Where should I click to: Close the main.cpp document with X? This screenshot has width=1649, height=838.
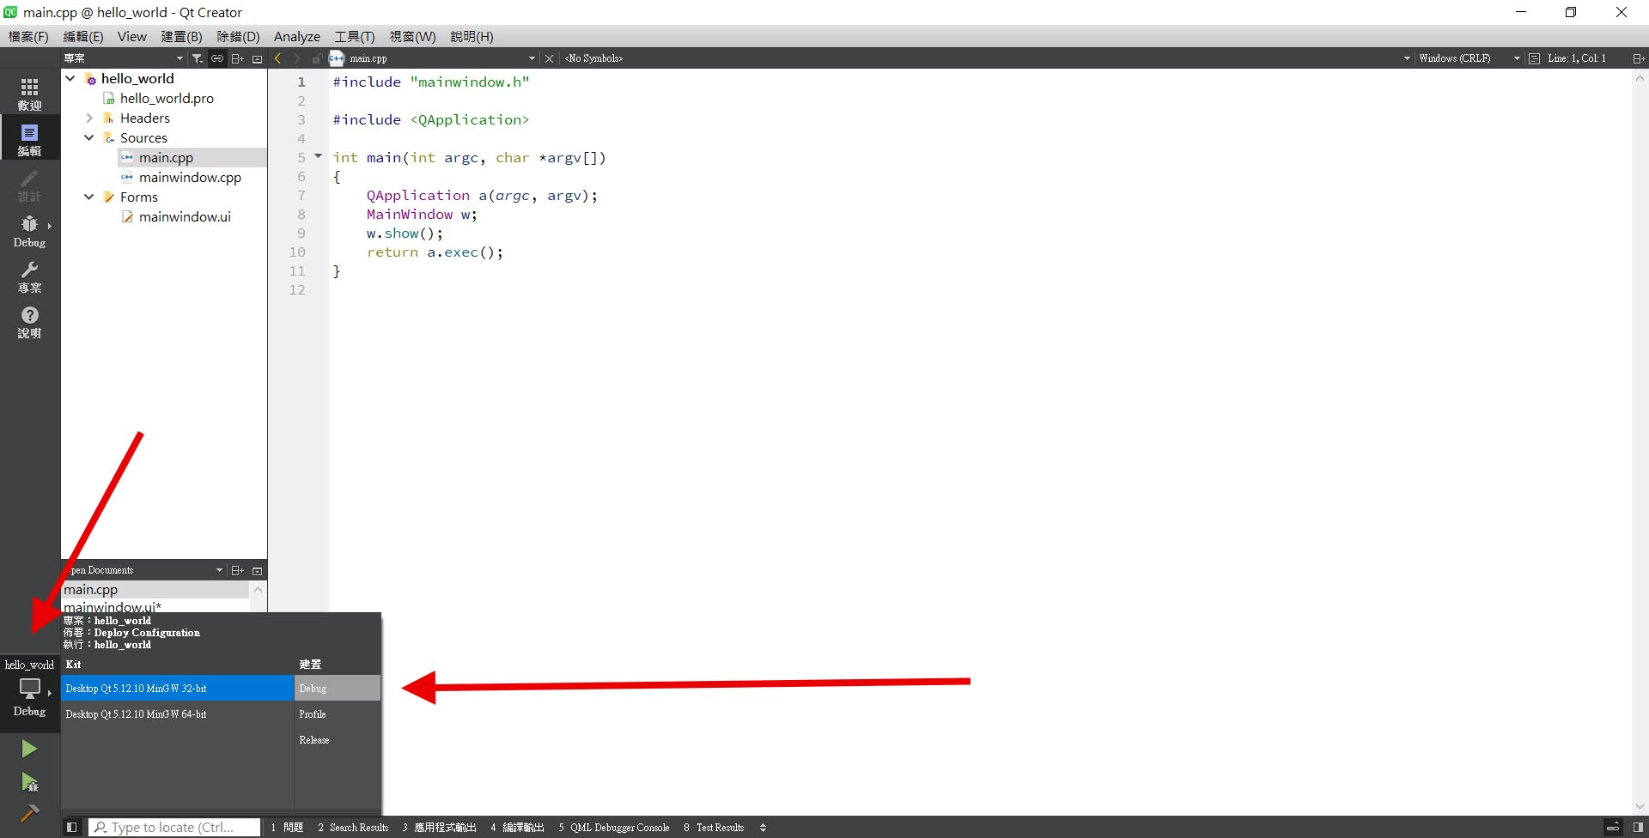click(549, 58)
